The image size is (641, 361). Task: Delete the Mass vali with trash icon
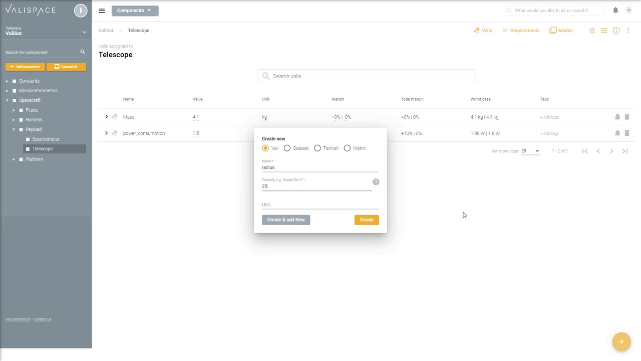pyautogui.click(x=627, y=117)
